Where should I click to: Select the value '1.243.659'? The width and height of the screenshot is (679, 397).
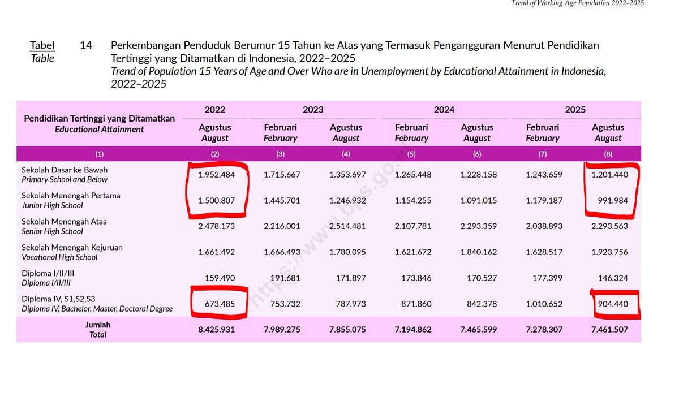coord(544,175)
